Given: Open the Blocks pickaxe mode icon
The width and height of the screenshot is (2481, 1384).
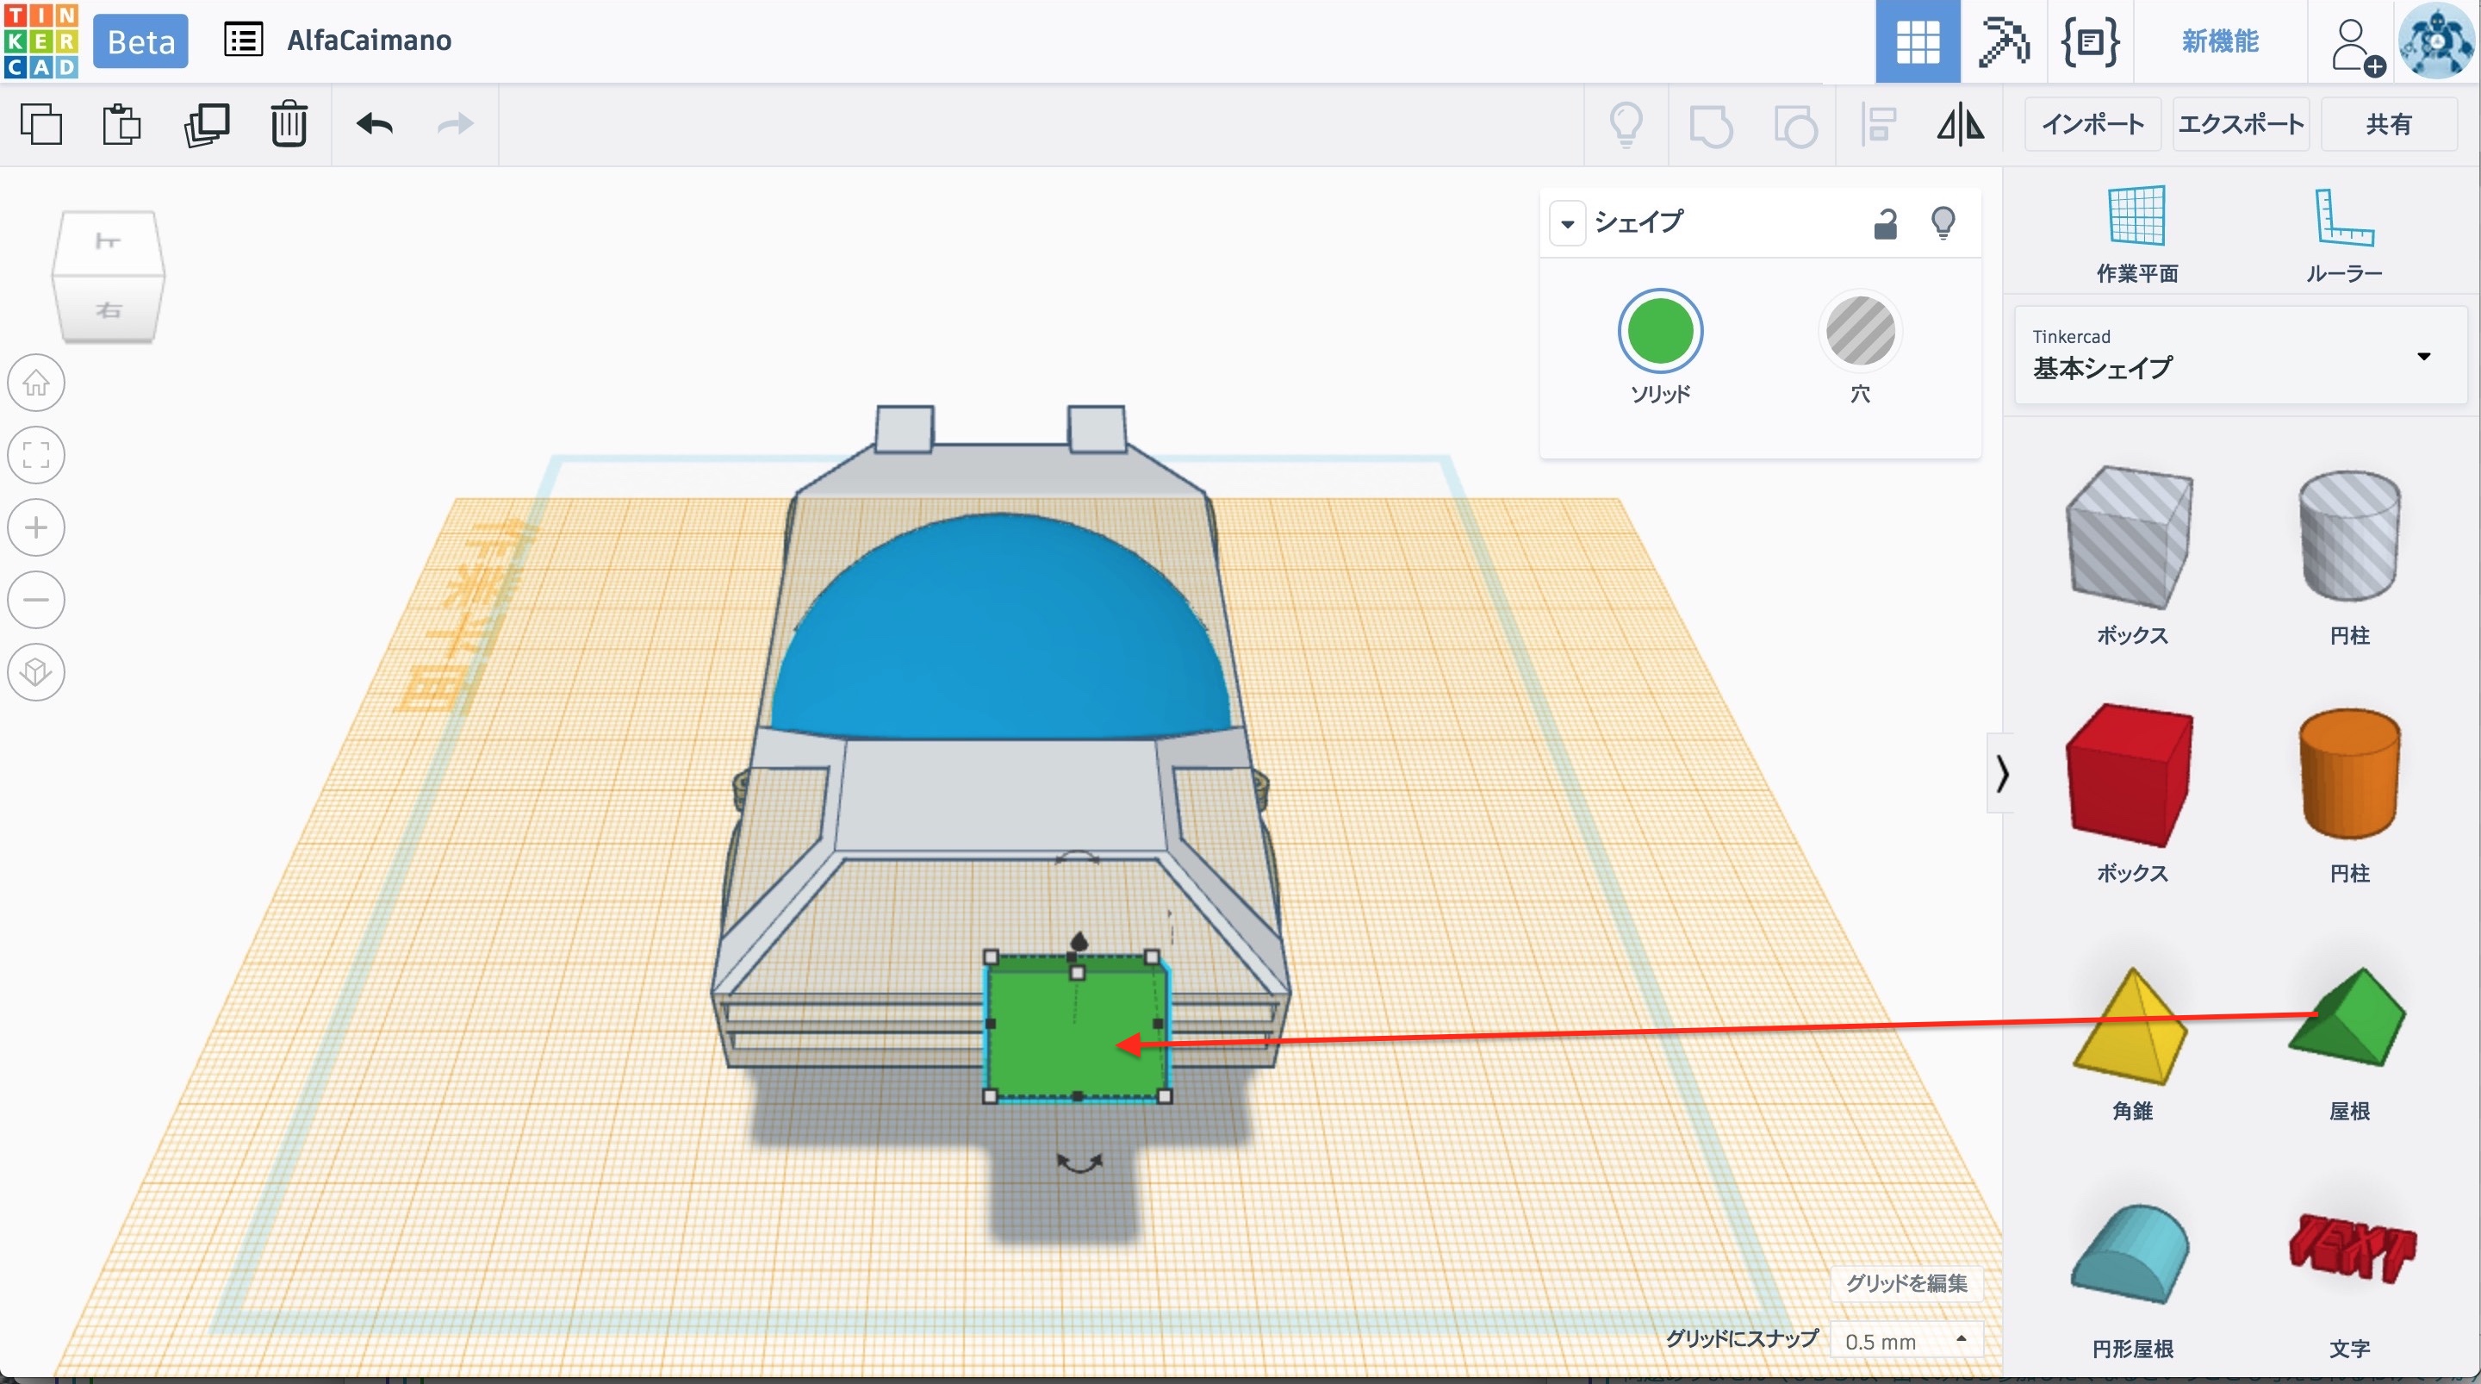Looking at the screenshot, I should click(2003, 41).
